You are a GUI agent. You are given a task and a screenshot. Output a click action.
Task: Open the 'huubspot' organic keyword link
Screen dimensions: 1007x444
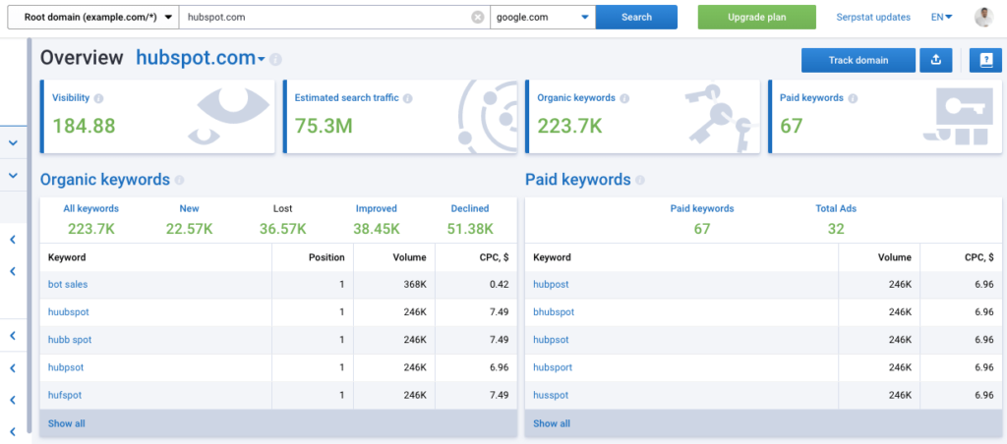[68, 311]
